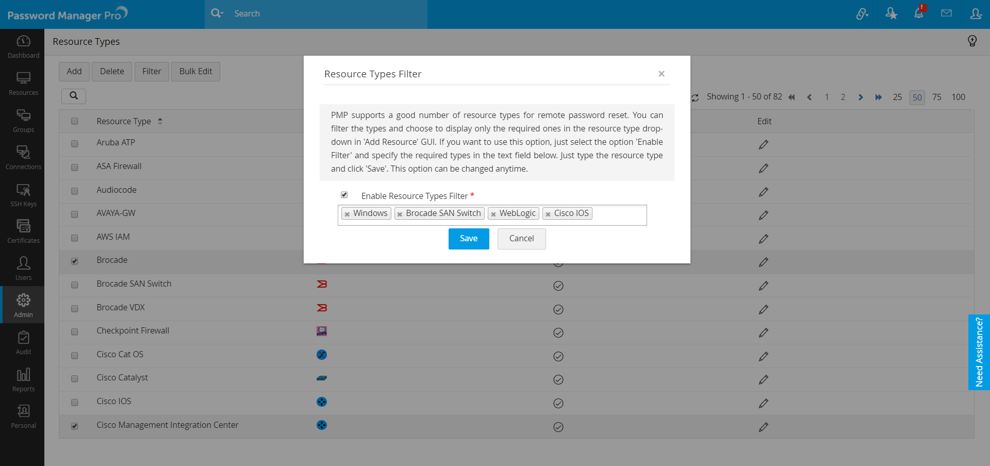
Task: Open the Filter button
Action: (152, 72)
